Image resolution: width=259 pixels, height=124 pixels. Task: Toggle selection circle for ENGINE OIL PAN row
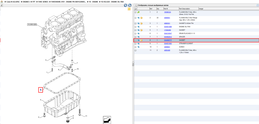pos(135,27)
